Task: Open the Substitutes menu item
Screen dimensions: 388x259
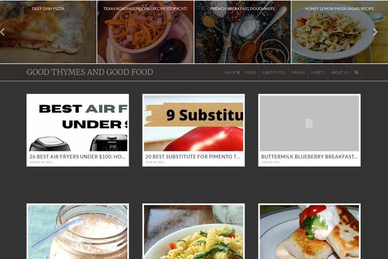Action: 274,73
